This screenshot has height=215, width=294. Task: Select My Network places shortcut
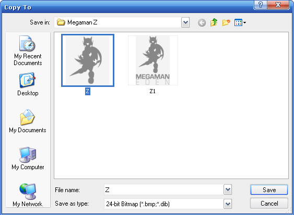(x=28, y=195)
